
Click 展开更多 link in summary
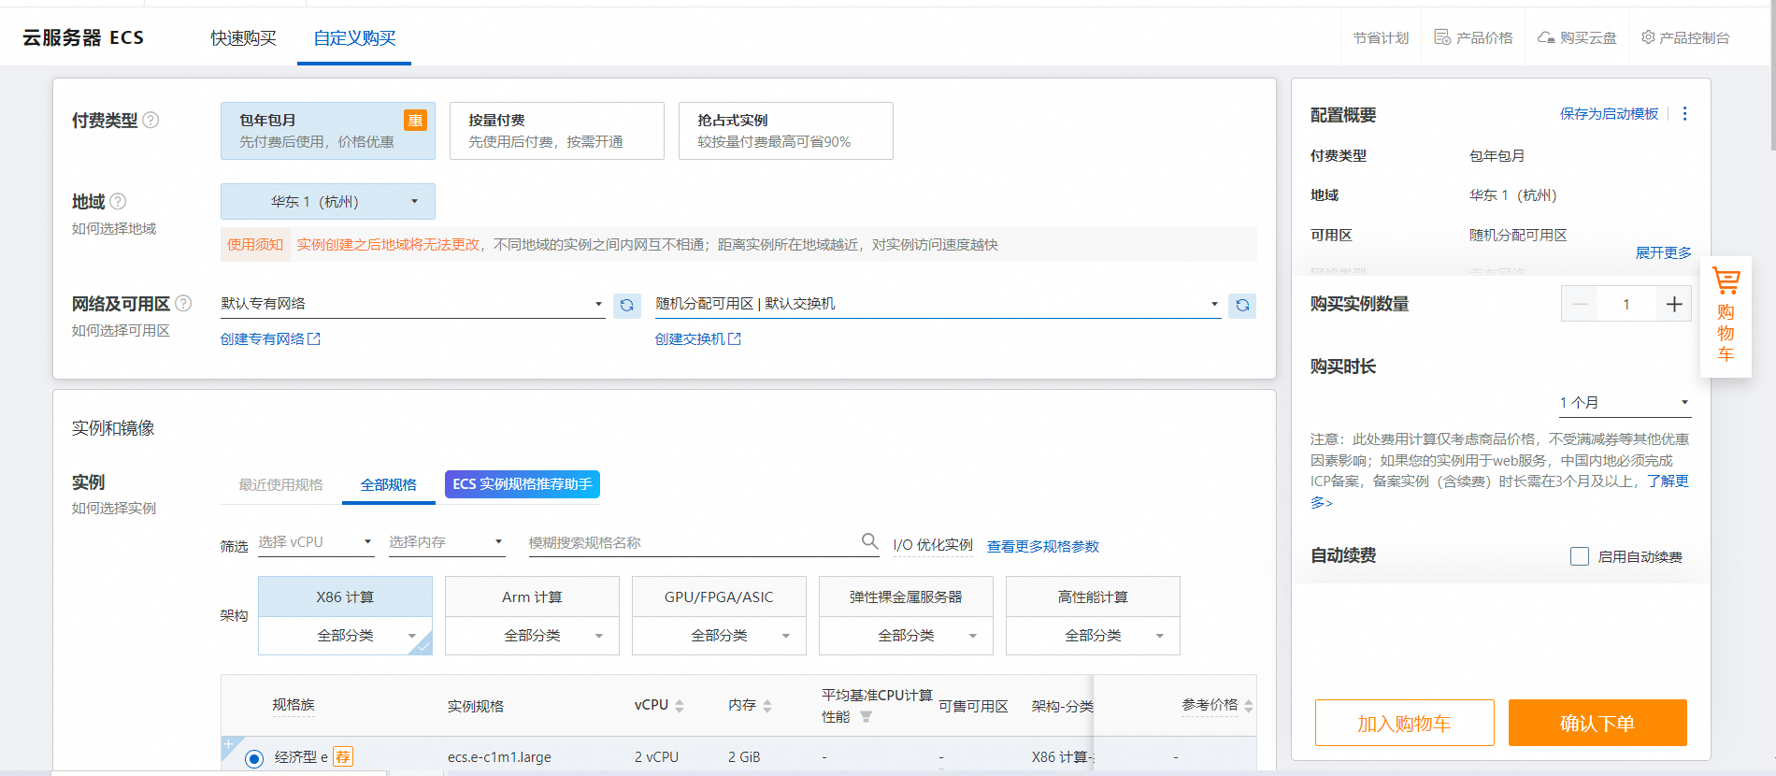1664,252
